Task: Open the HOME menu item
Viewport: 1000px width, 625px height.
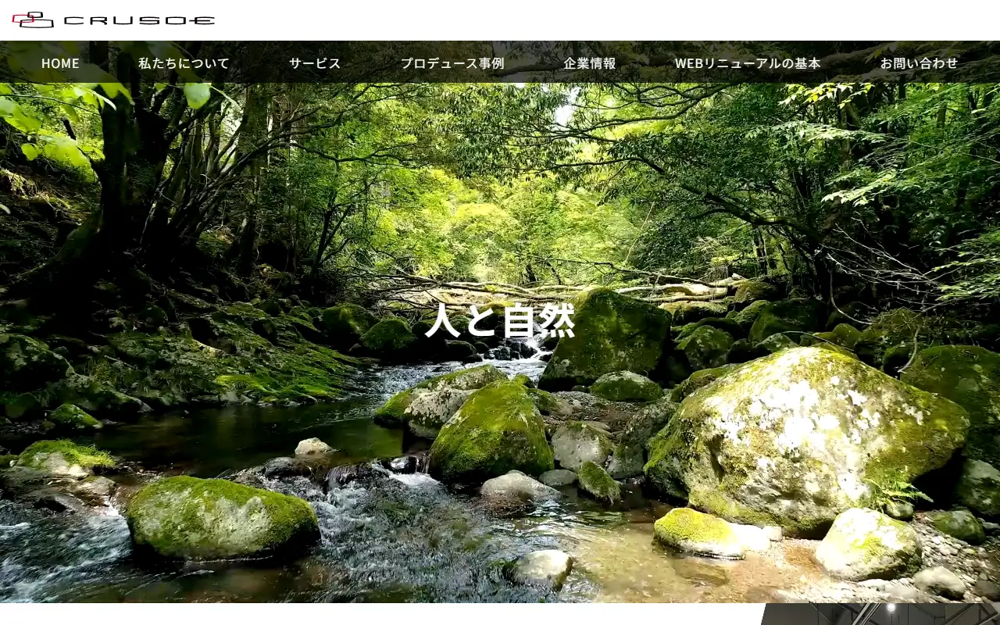Action: (60, 63)
